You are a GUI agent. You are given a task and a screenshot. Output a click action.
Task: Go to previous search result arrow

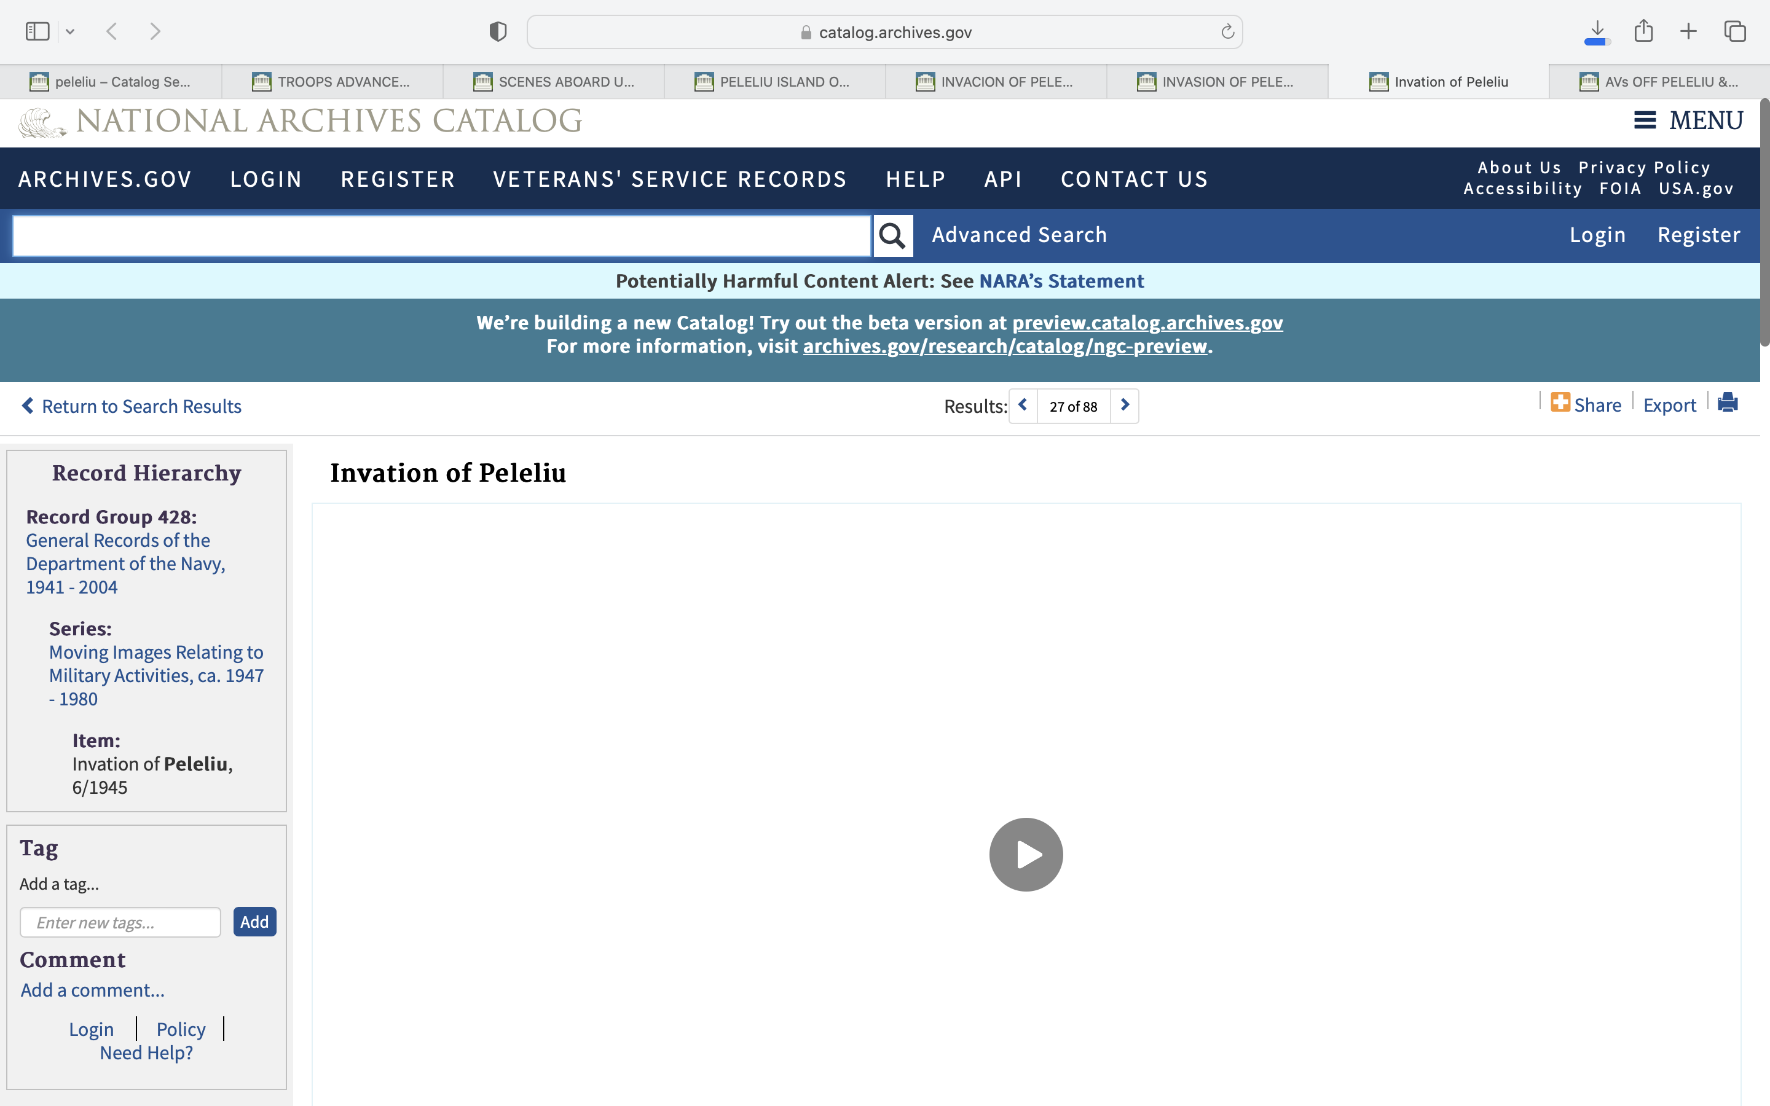[1023, 406]
